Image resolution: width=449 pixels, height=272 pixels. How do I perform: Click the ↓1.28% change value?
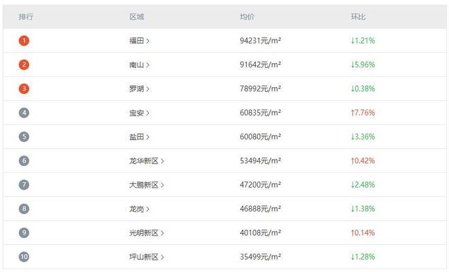tap(363, 257)
